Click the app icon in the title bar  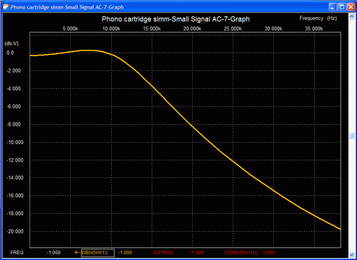click(6, 7)
